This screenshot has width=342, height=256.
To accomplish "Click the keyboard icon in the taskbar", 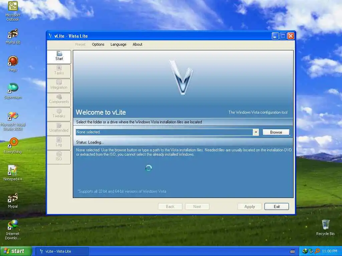I will coord(293,251).
